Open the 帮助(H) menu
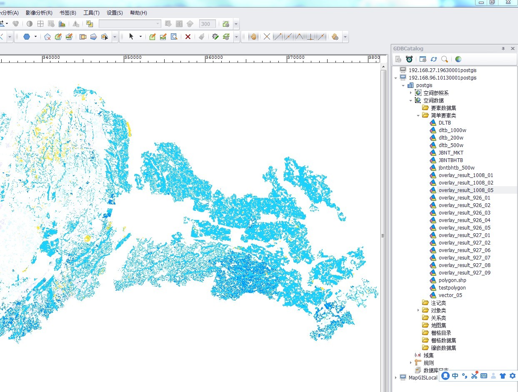This screenshot has width=518, height=392. (138, 12)
